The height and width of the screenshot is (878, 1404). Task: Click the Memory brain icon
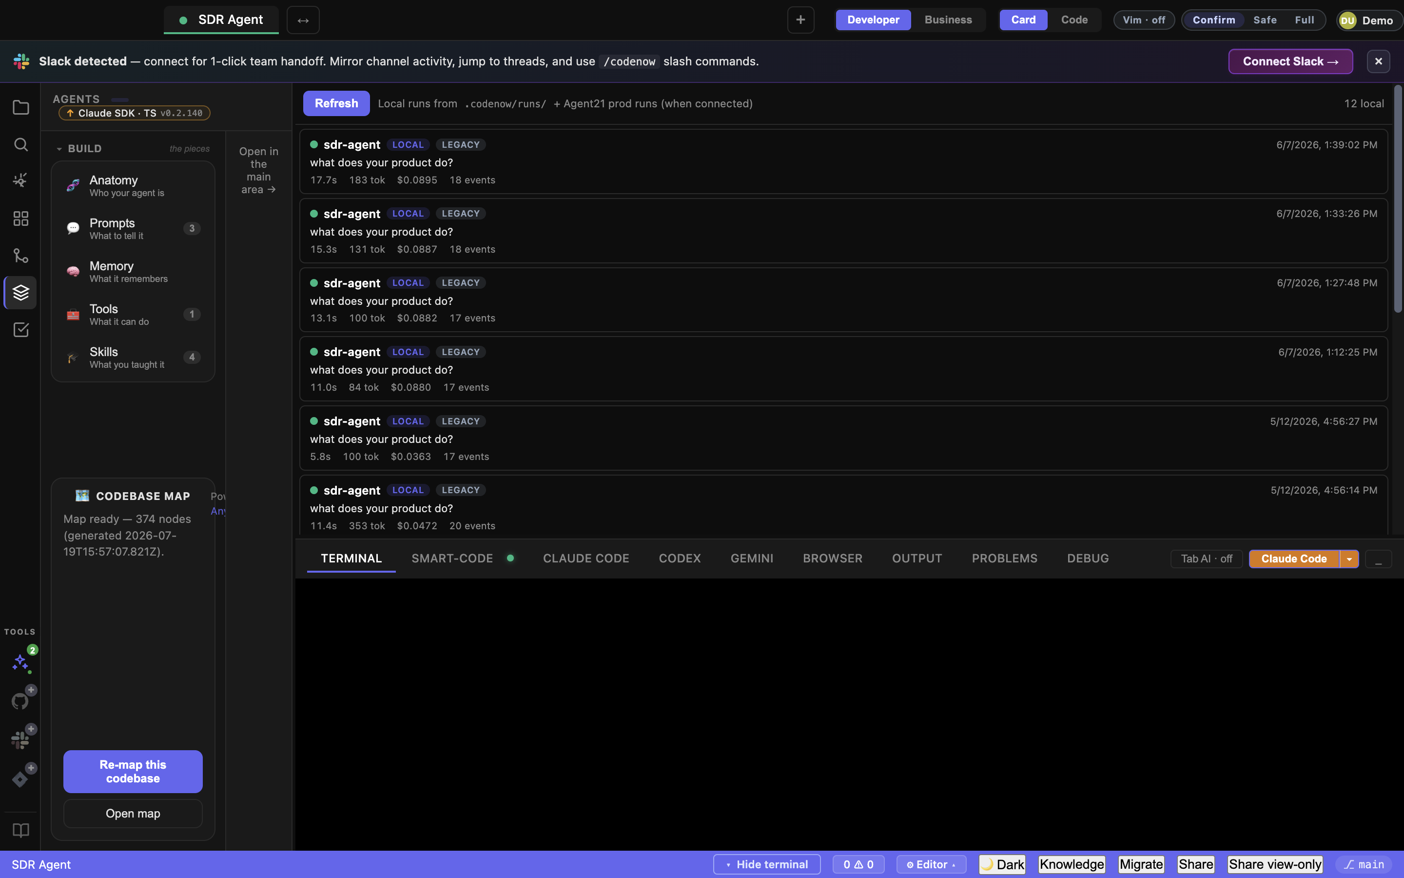pyautogui.click(x=73, y=271)
